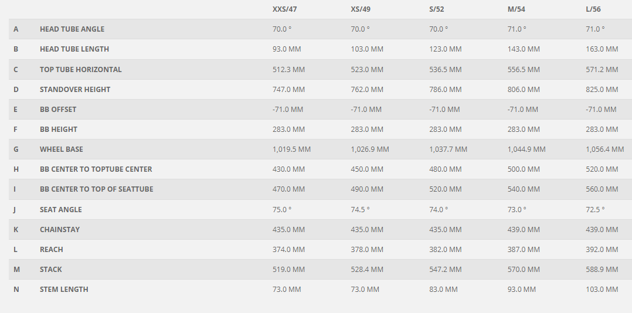Click the L/56 size column header
Viewport: 632px width, 313px height.
(593, 9)
